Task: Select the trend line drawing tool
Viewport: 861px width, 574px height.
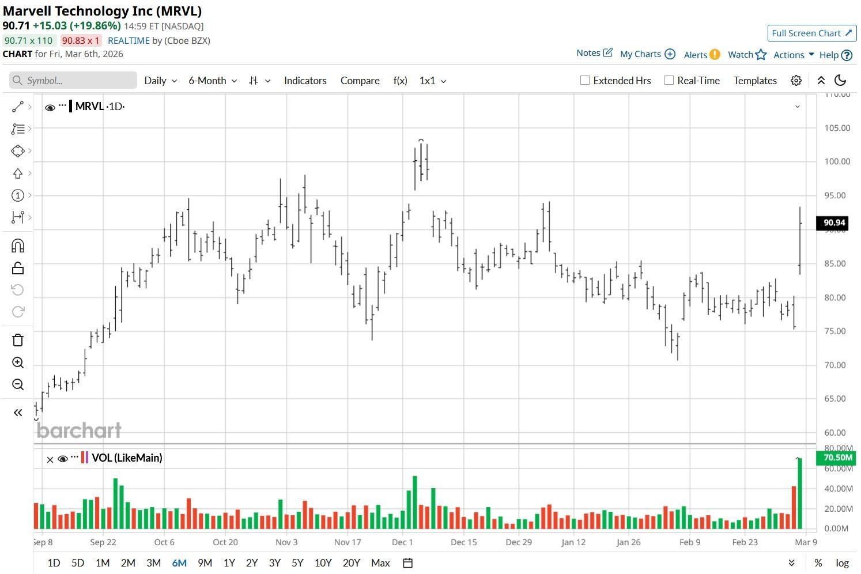Action: [18, 107]
